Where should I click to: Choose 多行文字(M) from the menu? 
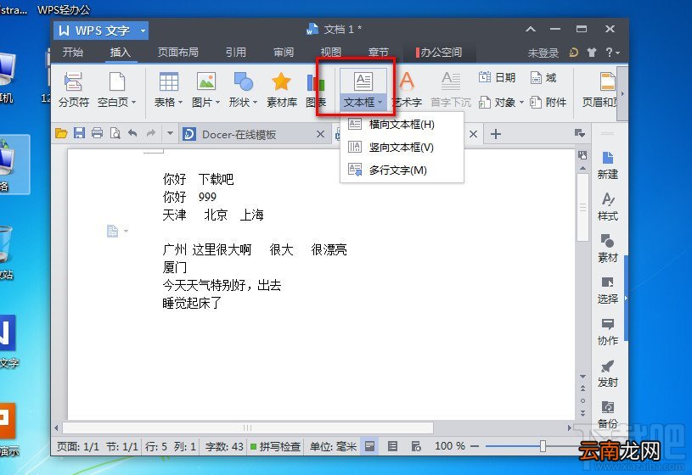pyautogui.click(x=402, y=170)
